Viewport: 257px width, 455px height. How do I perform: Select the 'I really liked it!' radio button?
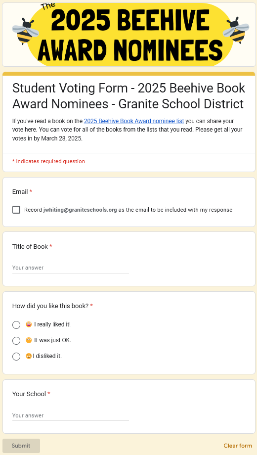pos(16,325)
